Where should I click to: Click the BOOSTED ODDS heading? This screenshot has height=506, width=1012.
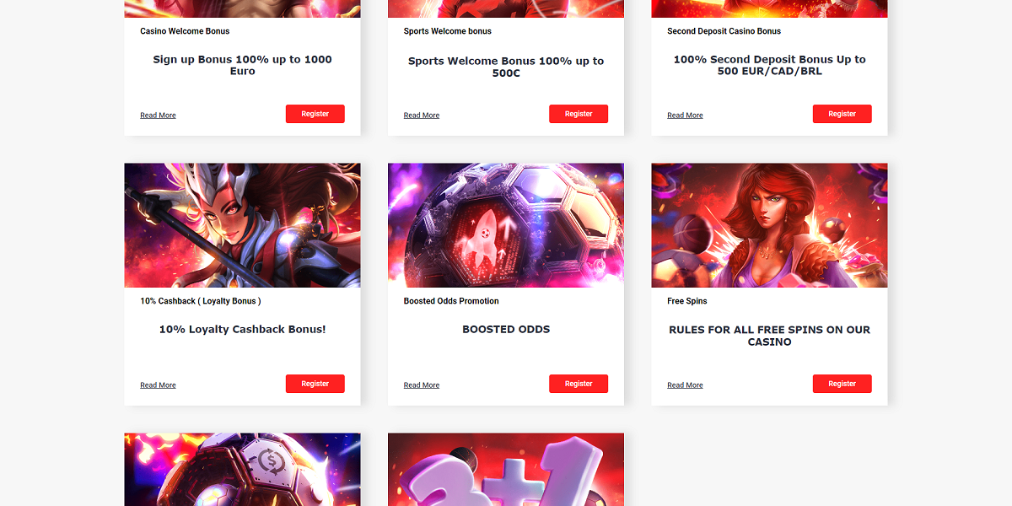point(506,330)
